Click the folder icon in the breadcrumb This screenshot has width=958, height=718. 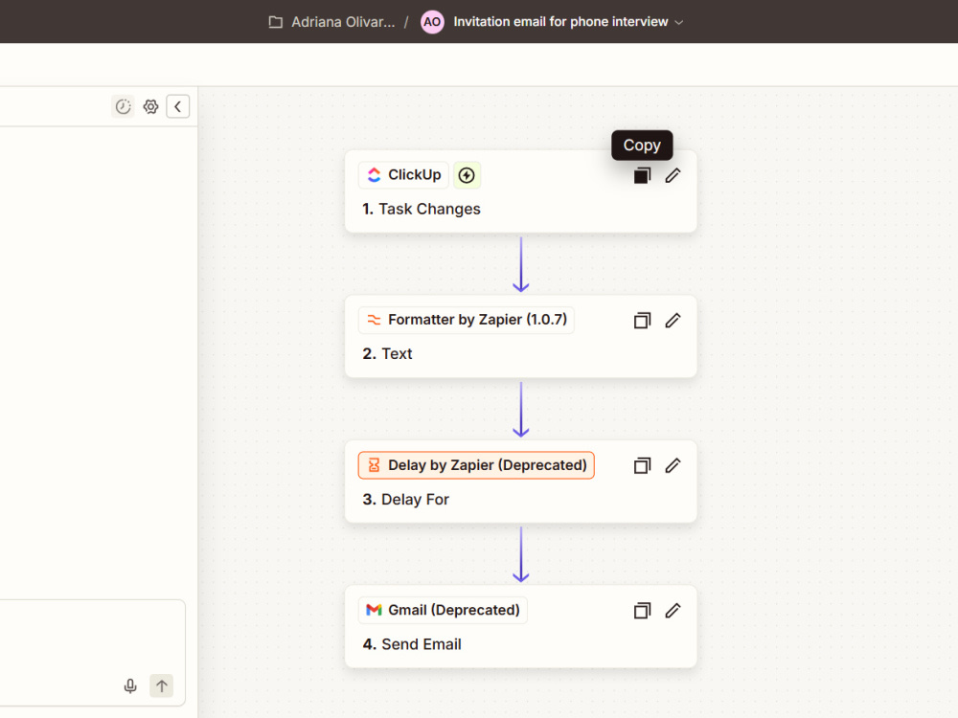(x=276, y=22)
